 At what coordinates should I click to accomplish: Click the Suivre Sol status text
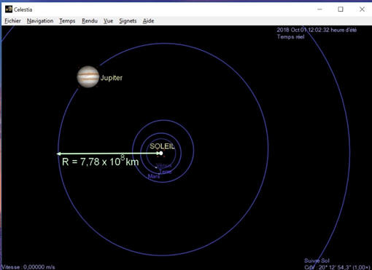pyautogui.click(x=317, y=261)
